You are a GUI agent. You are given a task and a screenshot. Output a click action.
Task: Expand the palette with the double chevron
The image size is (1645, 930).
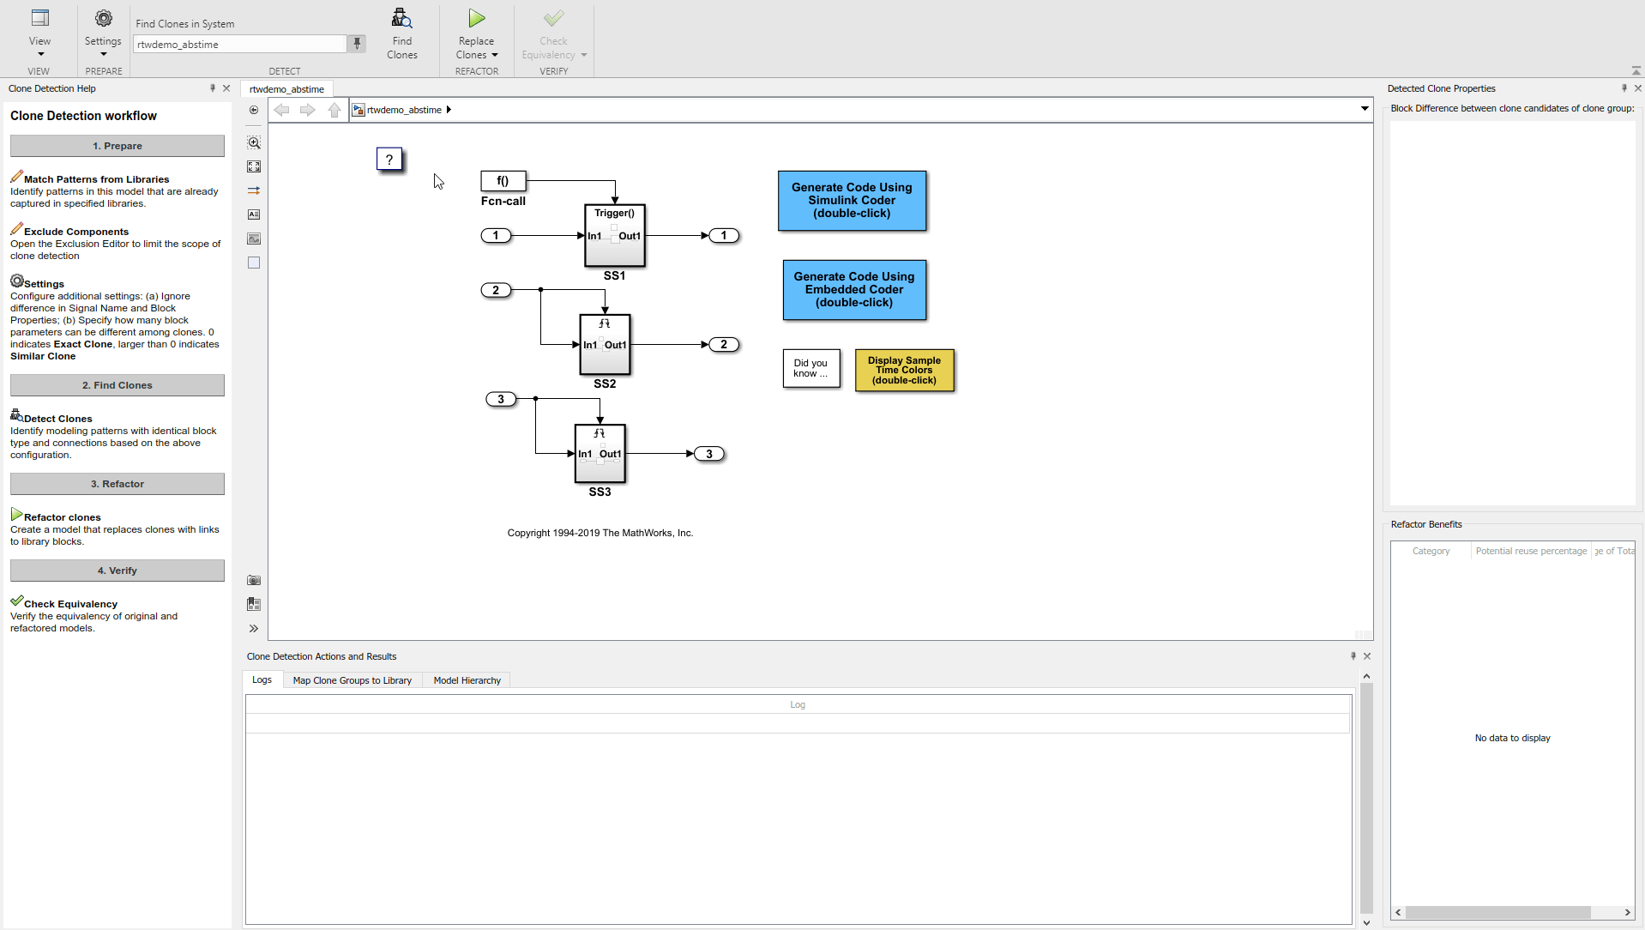(x=254, y=629)
